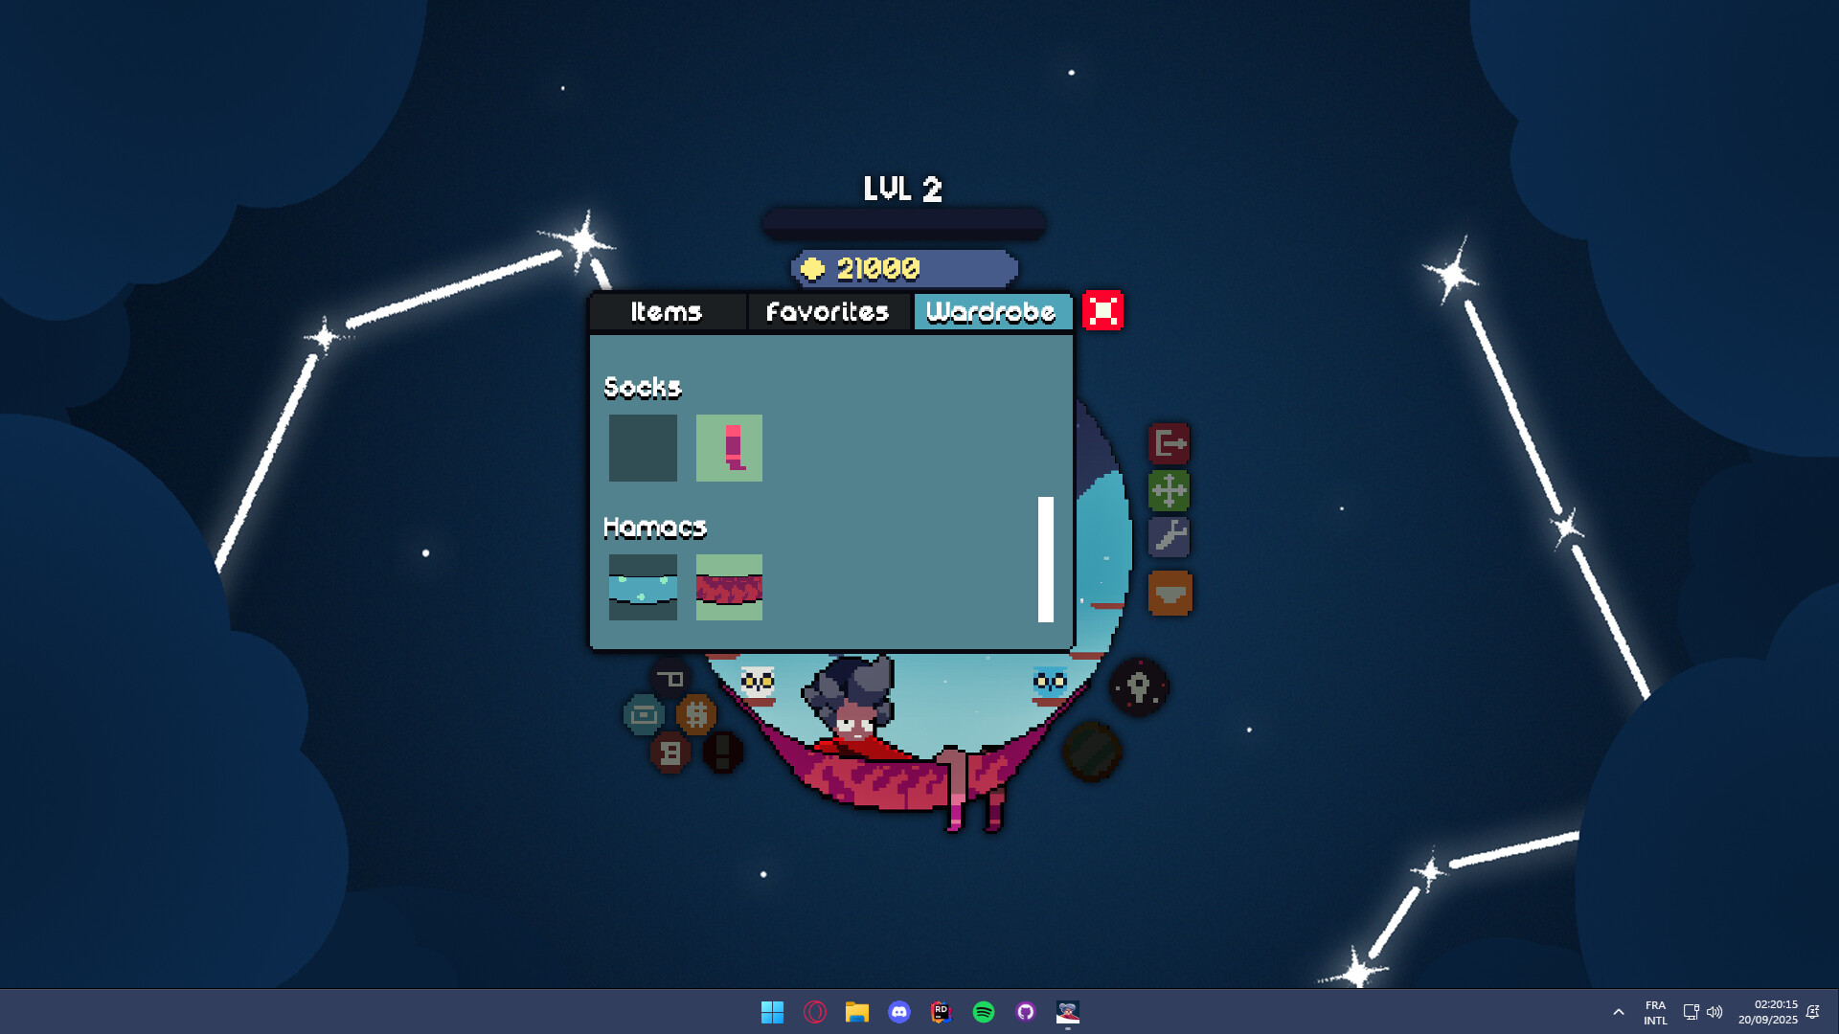This screenshot has width=1839, height=1034.
Task: Click the red exit door icon
Action: [x=1170, y=442]
